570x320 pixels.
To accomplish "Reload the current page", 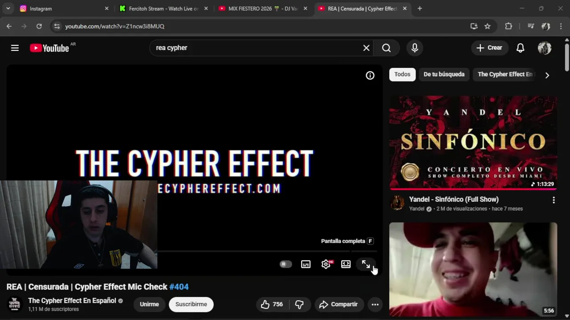I will point(39,26).
